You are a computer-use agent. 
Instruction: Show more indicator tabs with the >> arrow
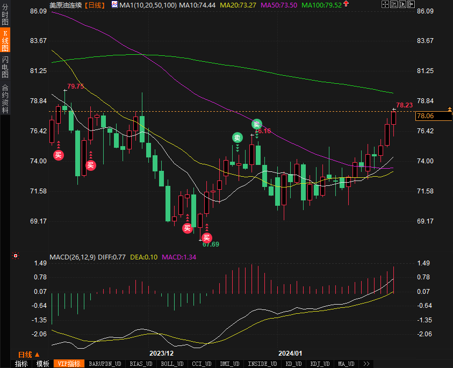click(366, 364)
